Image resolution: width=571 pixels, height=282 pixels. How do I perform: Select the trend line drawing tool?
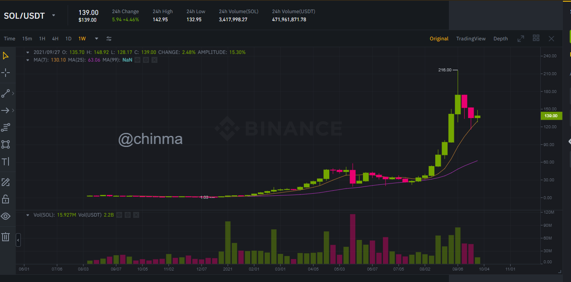point(6,93)
